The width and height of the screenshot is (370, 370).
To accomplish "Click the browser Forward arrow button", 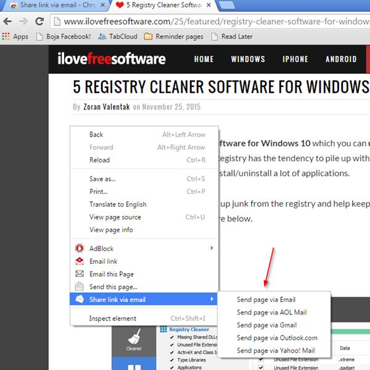I will click(x=23, y=22).
